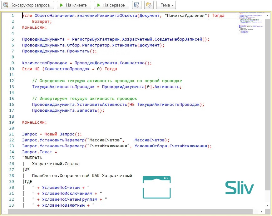Run the code with На клиенте
Viewport: 272px width, 216px height.
[x=74, y=5]
